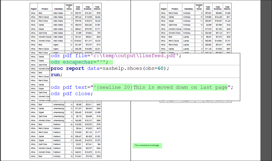Click 'Total Inventory' header in left table

(x=88, y=8)
